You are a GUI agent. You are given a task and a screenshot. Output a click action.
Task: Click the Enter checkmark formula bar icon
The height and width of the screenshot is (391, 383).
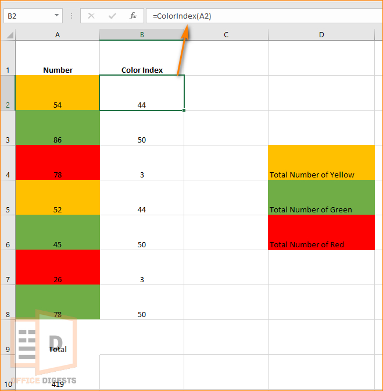(112, 16)
